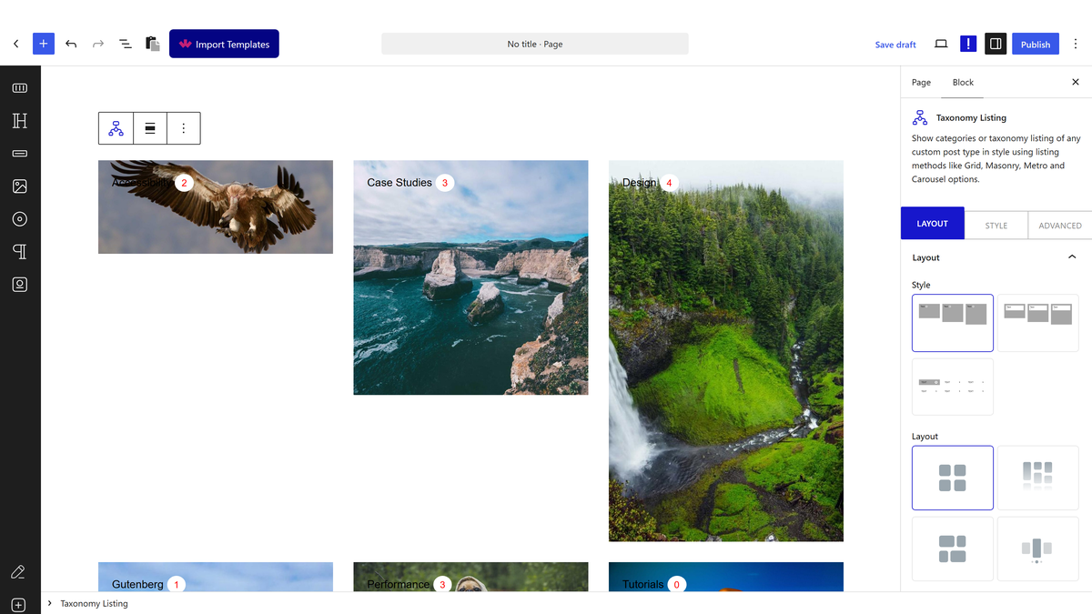The width and height of the screenshot is (1092, 614).
Task: Toggle the settings sidebar panel icon
Action: pos(996,44)
